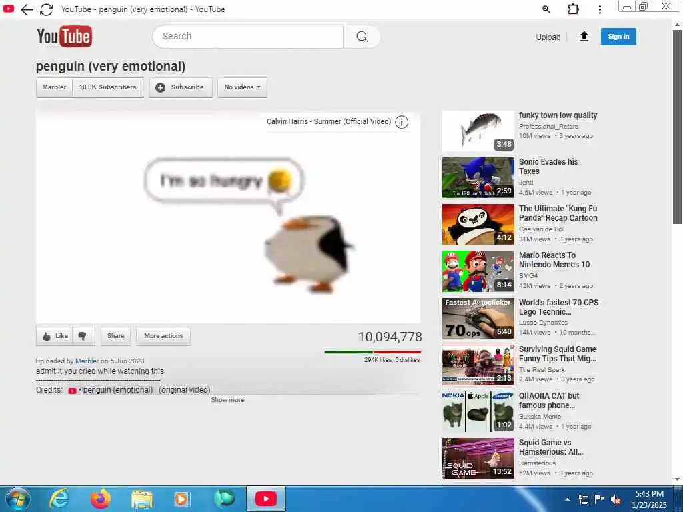
Task: Expand the No videos dropdown
Action: click(x=242, y=87)
